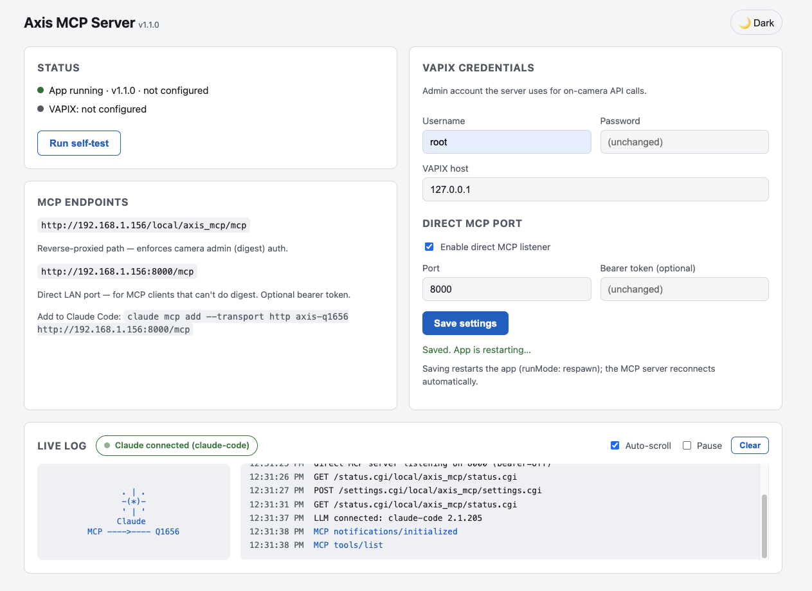Click the 12:31:26 PM GET /status.cgi log line
Screen dimensions: 812x591
pos(383,477)
